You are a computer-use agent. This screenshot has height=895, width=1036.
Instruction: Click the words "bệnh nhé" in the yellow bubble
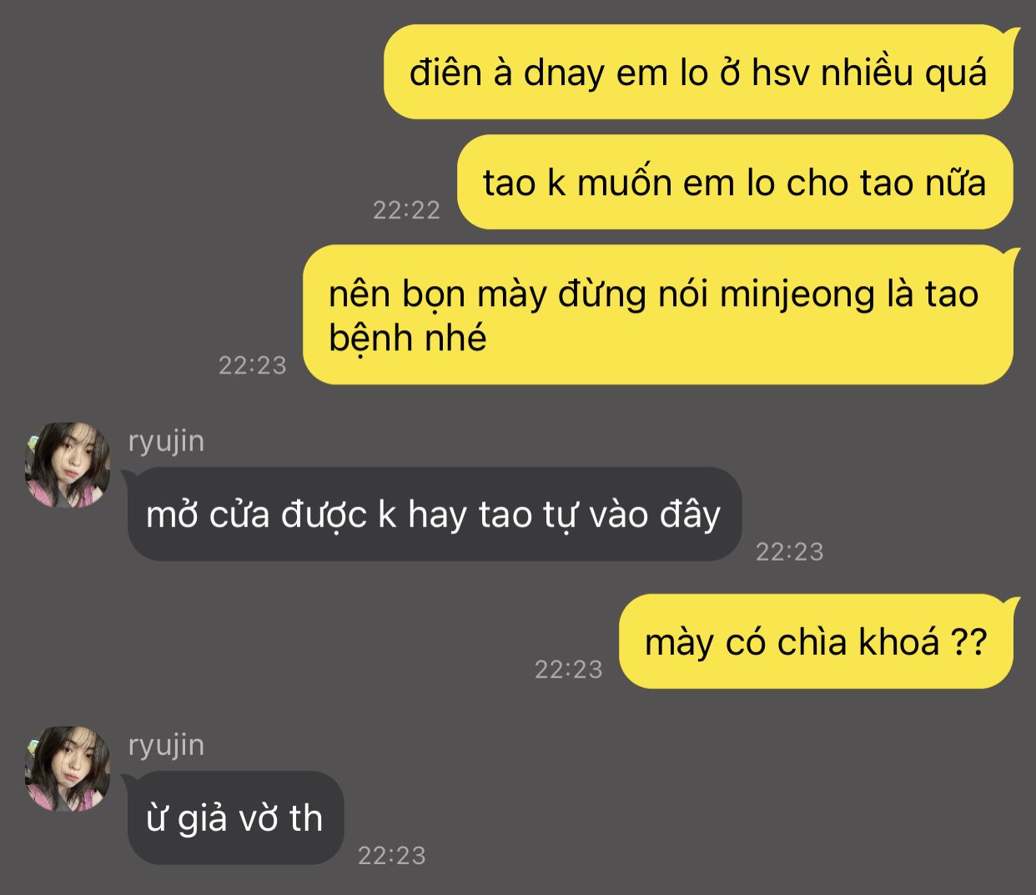[x=407, y=339]
